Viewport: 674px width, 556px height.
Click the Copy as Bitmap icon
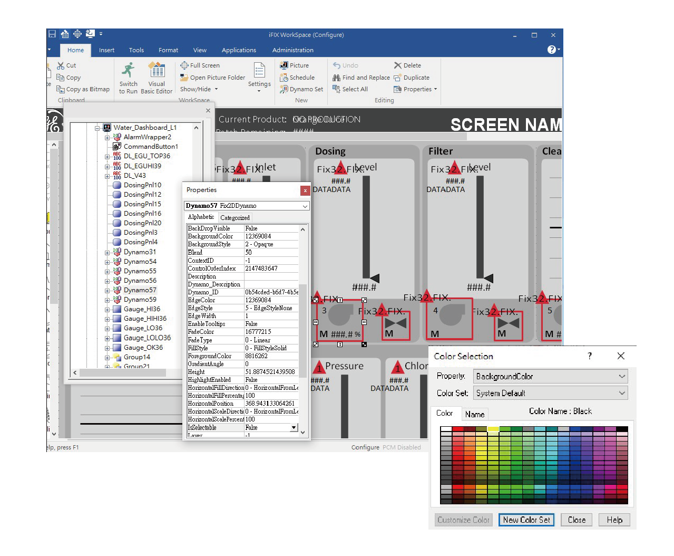pos(61,89)
